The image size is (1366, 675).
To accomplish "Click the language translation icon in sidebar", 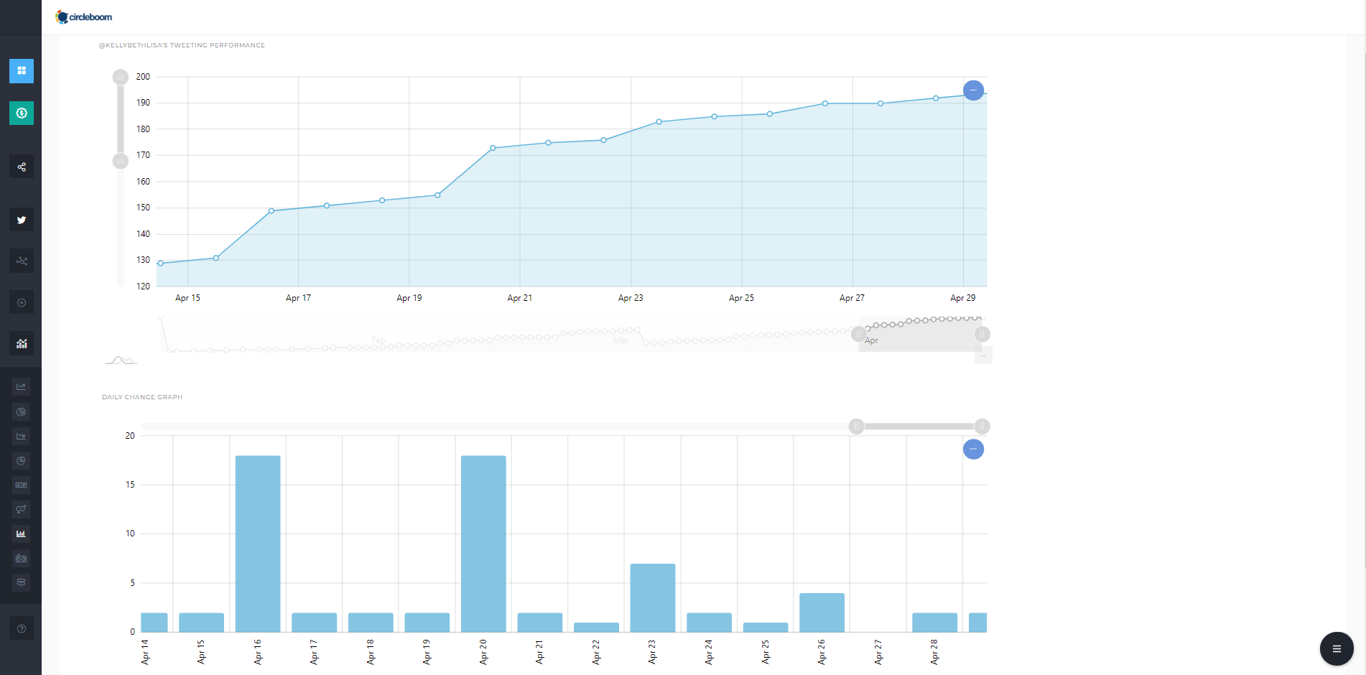I will (x=22, y=485).
